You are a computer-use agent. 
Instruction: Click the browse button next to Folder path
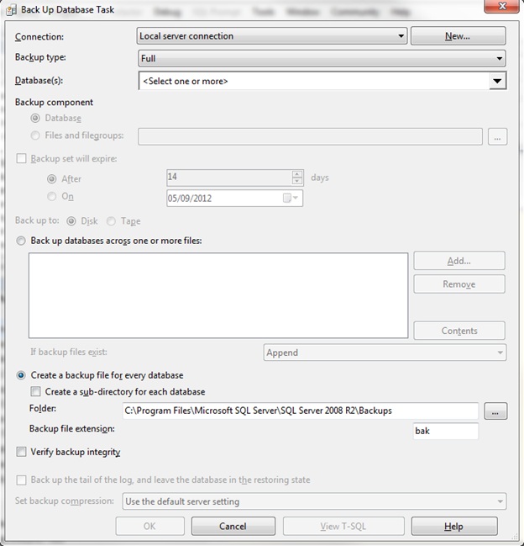click(x=496, y=411)
